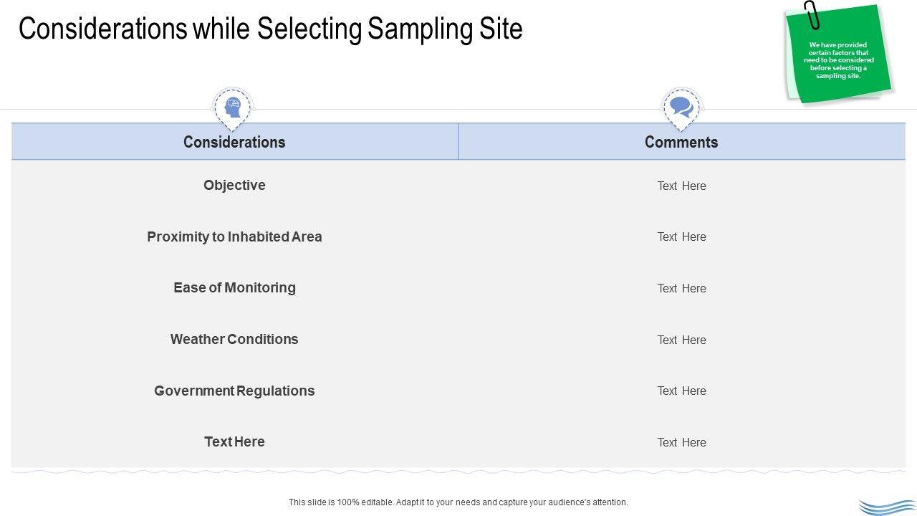Viewport: 917px width, 516px height.
Task: Click the '100% editable' footer note
Action: [x=458, y=502]
